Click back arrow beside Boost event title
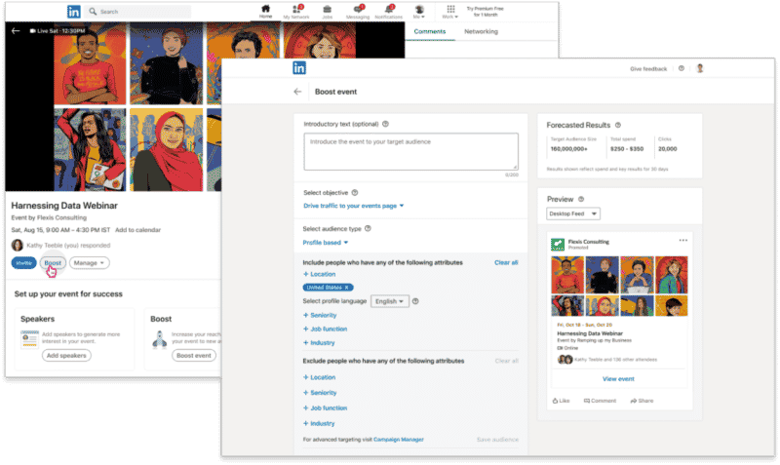Image resolution: width=780 pixels, height=465 pixels. pyautogui.click(x=297, y=92)
